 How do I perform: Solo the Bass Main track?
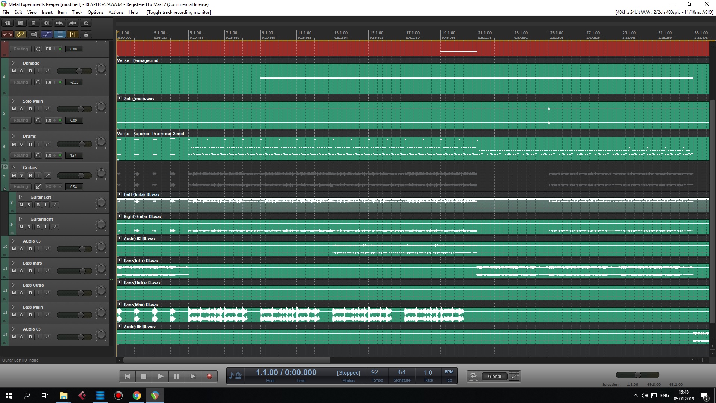point(21,315)
